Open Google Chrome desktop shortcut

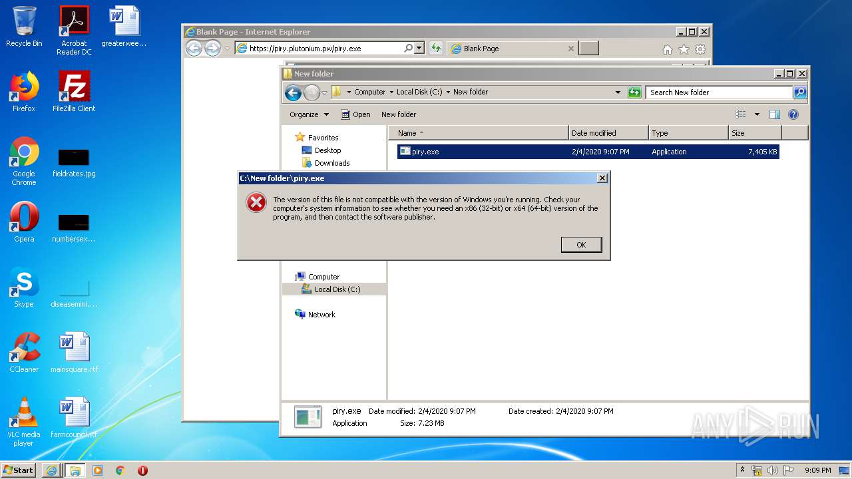[x=24, y=161]
